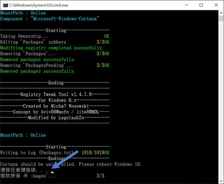Screen dimensions: 224x184
Task: Click the '1818/1818OK' progress value
Action: (x=96, y=153)
